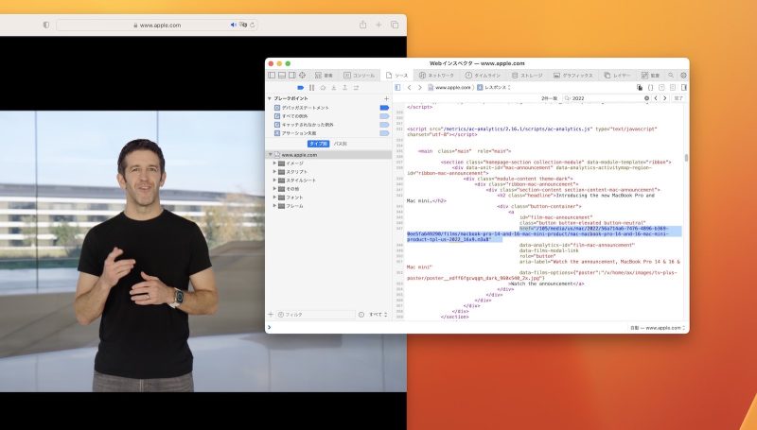
Task: Select the パス別 grouping button
Action: coord(340,144)
